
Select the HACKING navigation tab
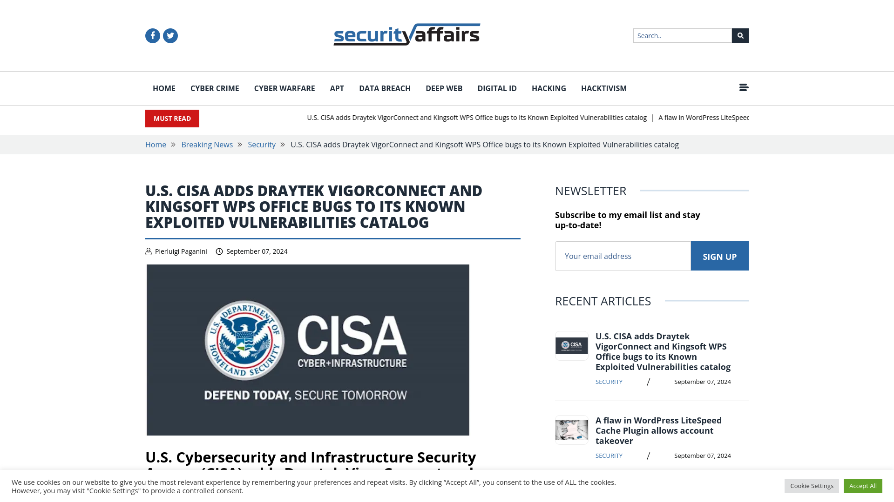[x=549, y=88]
